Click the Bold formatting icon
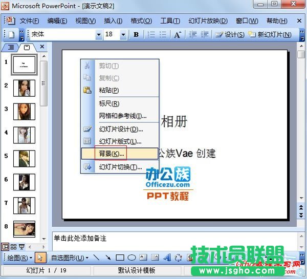Screen dimensions: 307x279 136,35
